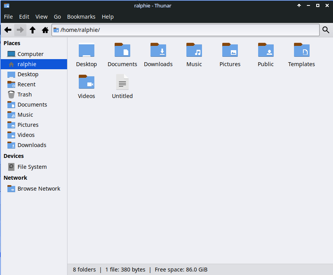Click status bar text "Free space: 86.0 GiB"
Viewport: 333px width, 275px height.
point(181,270)
